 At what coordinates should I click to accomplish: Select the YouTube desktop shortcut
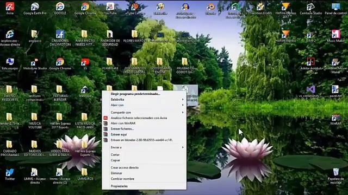[x=110, y=9]
